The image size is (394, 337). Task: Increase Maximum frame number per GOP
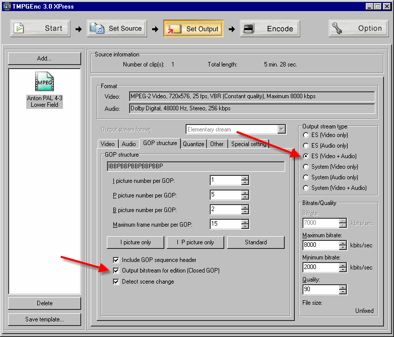[245, 222]
